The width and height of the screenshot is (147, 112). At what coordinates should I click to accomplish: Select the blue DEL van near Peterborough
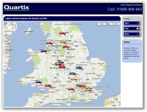pos(79,68)
